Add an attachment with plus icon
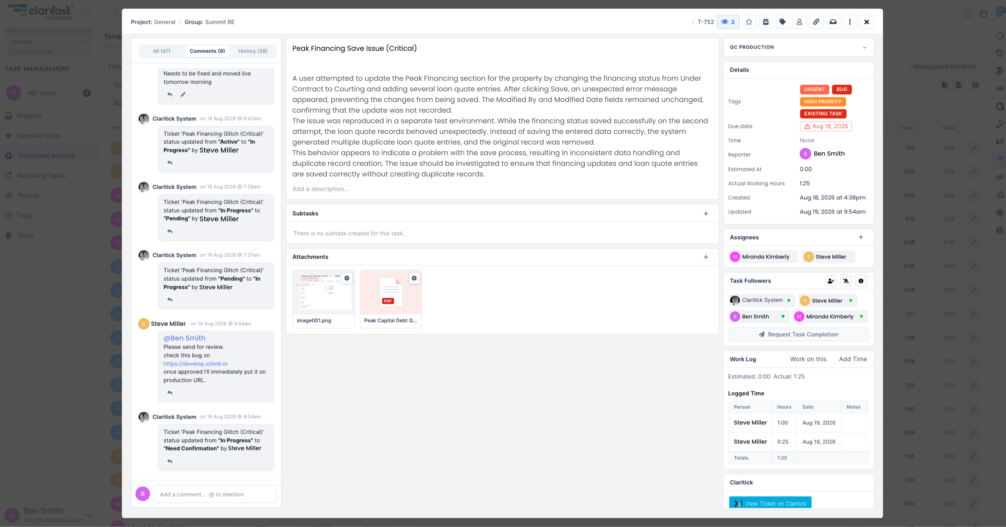 click(x=706, y=257)
